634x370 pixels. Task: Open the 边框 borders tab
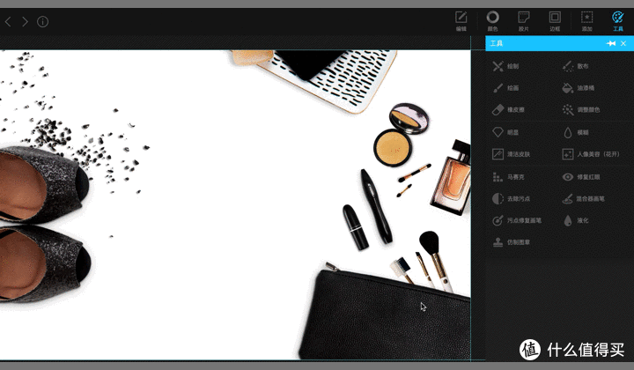pyautogui.click(x=555, y=21)
